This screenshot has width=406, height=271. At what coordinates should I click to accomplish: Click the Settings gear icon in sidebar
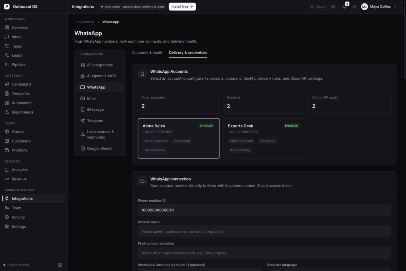tap(7, 227)
